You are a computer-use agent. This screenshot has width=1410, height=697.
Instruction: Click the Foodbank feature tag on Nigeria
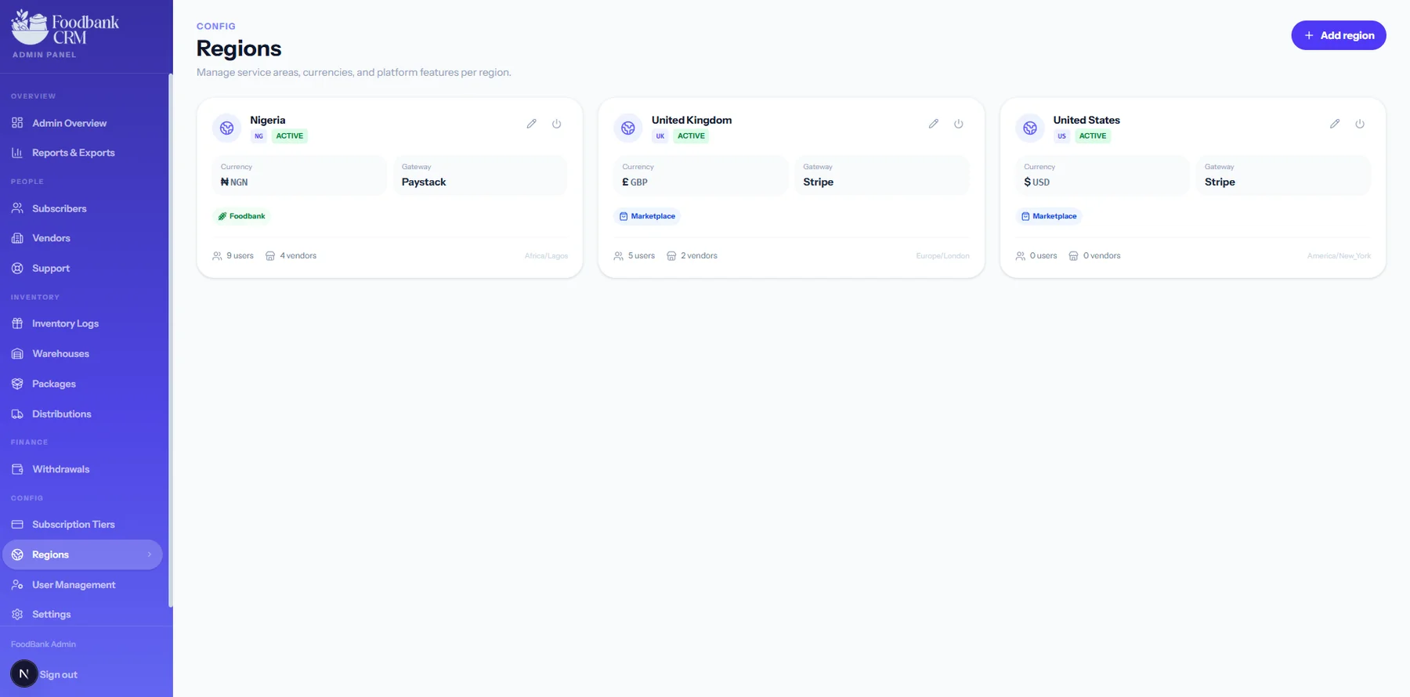241,216
